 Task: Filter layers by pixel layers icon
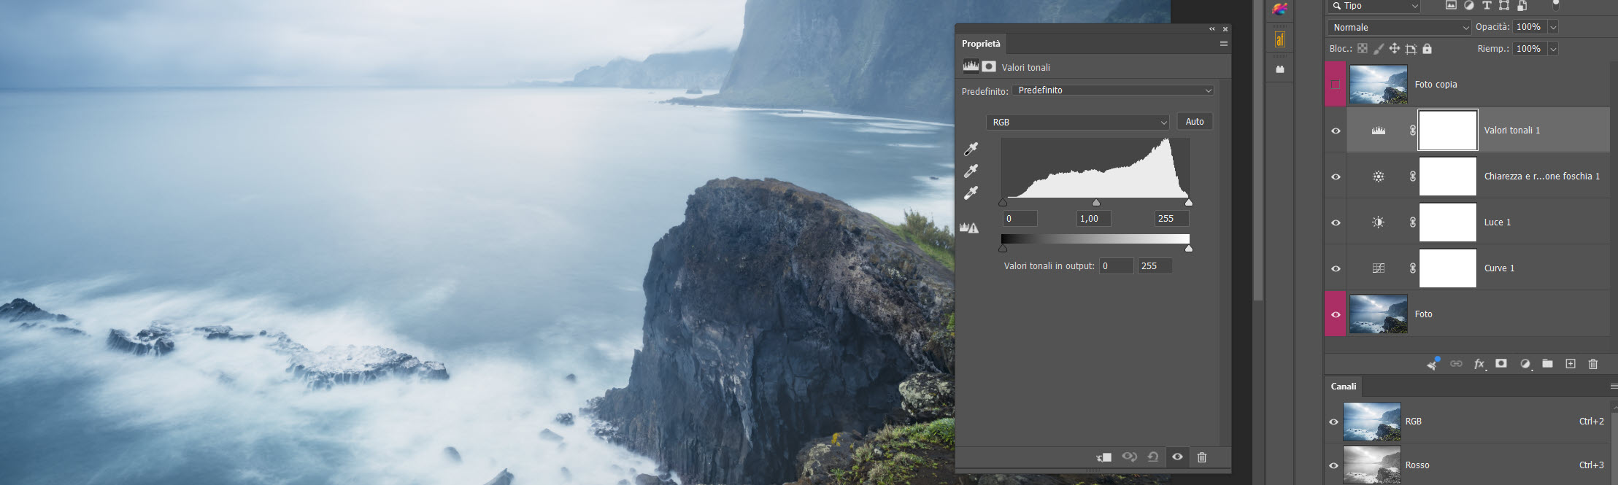point(1451,5)
